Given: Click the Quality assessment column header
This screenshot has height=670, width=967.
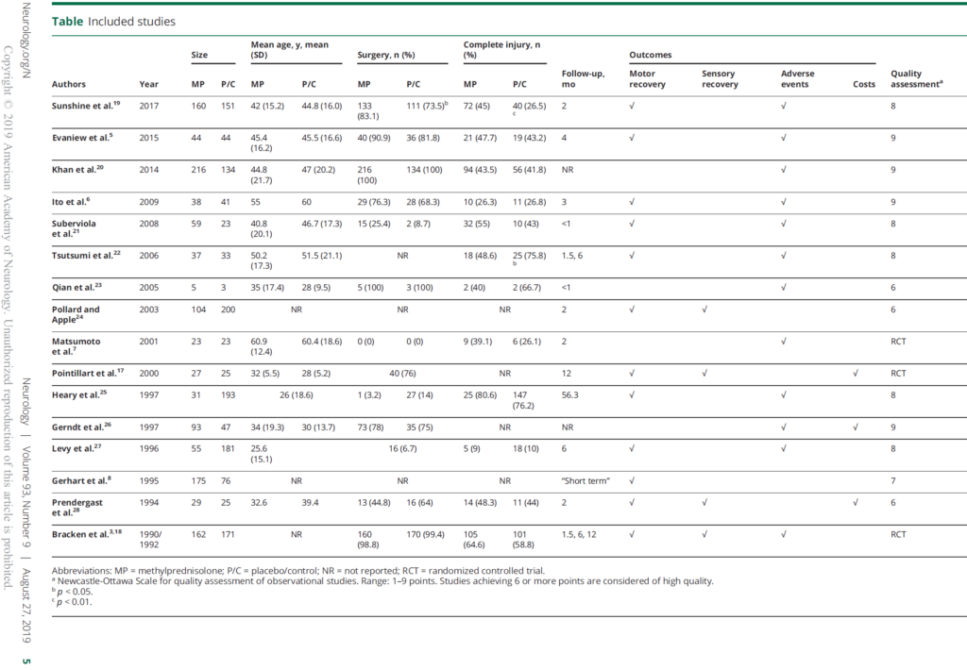Looking at the screenshot, I should (x=916, y=79).
